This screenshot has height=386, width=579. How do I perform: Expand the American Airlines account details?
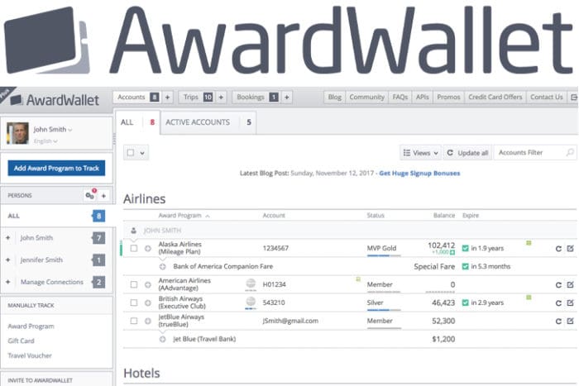148,284
